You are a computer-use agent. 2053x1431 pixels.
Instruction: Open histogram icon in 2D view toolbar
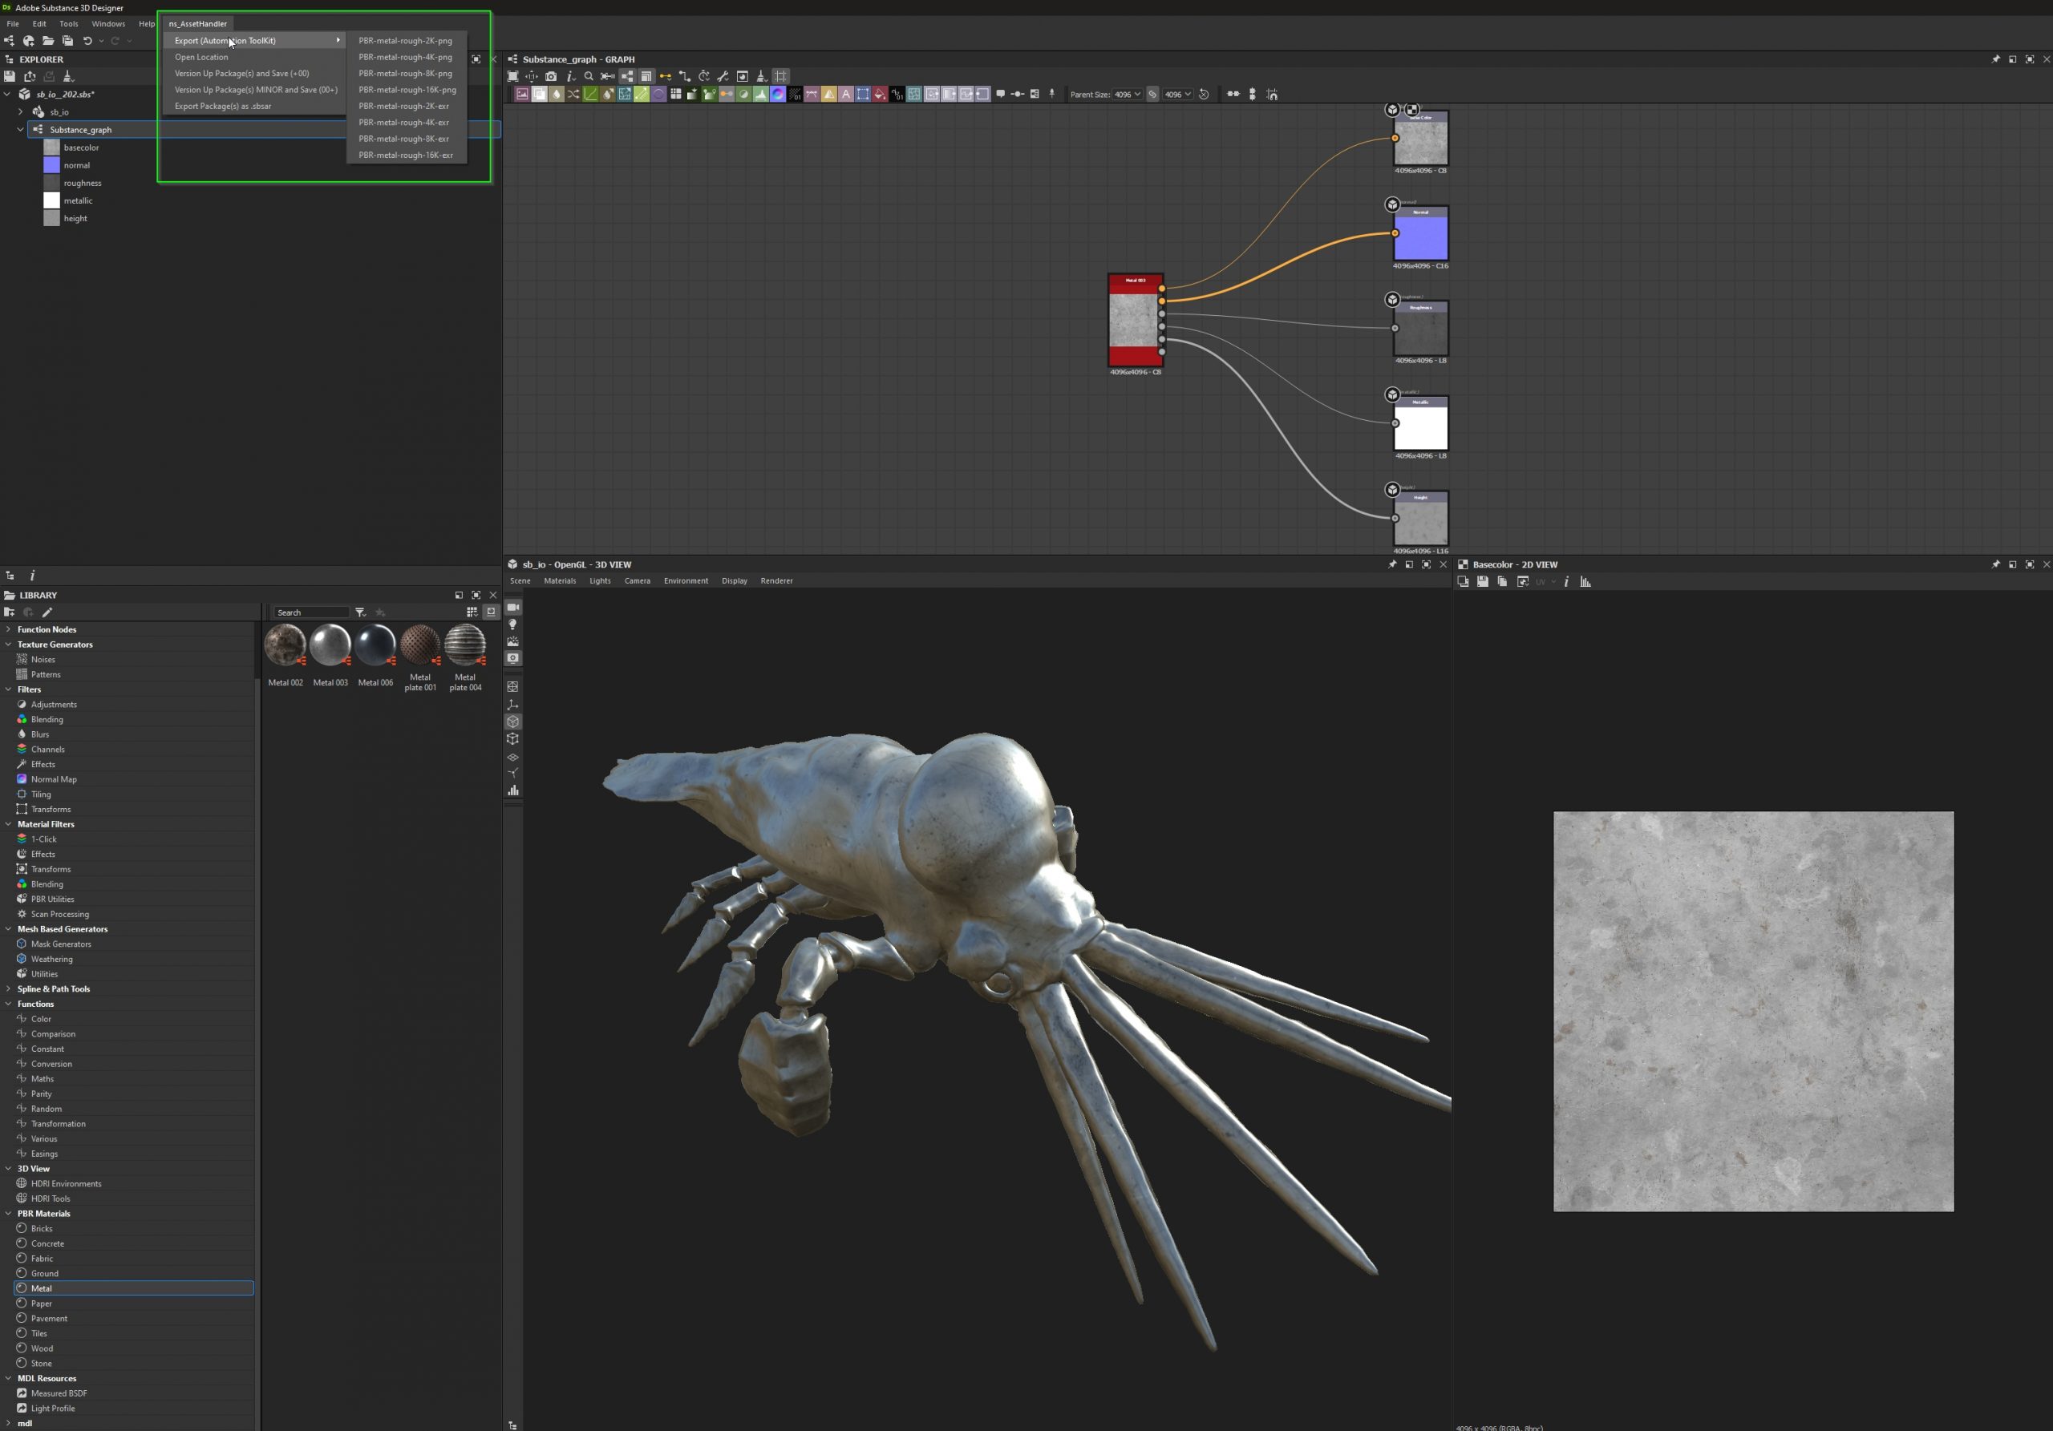tap(1585, 582)
